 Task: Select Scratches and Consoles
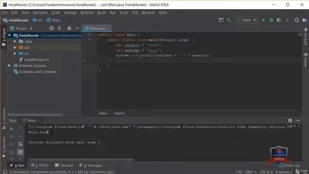pos(38,72)
